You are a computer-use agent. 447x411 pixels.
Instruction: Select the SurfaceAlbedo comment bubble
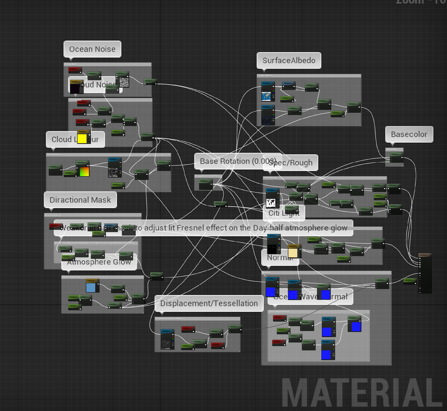pyautogui.click(x=289, y=61)
